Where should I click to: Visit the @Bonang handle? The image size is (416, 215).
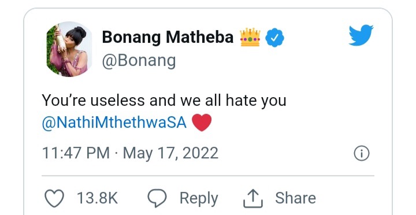139,61
